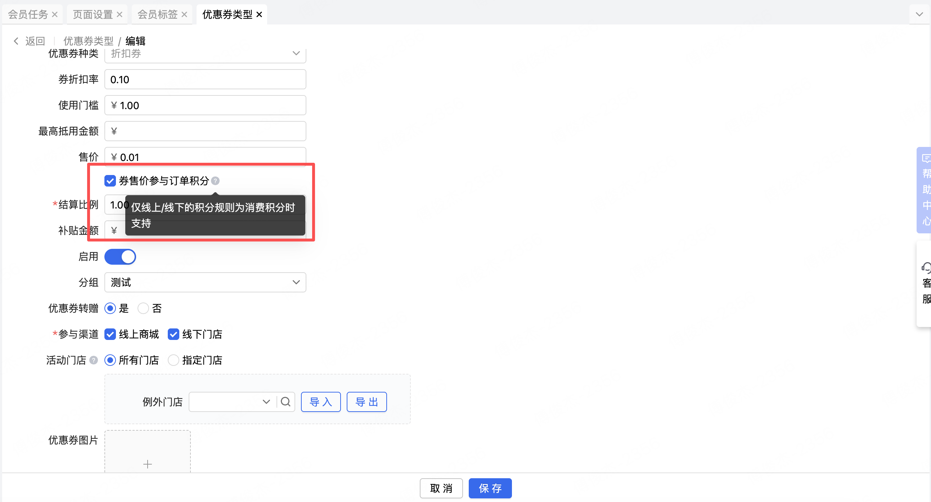Select 否 for 优惠券转赠

(144, 308)
